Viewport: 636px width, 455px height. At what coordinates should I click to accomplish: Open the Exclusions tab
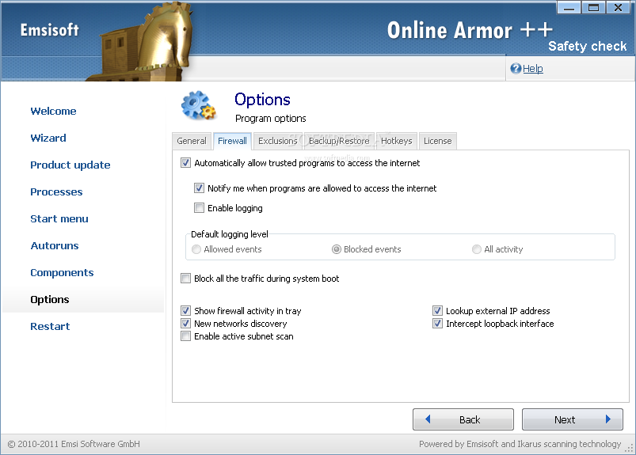[x=278, y=141]
